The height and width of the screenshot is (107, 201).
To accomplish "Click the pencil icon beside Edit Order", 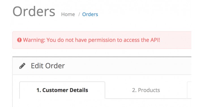I will [x=22, y=66].
